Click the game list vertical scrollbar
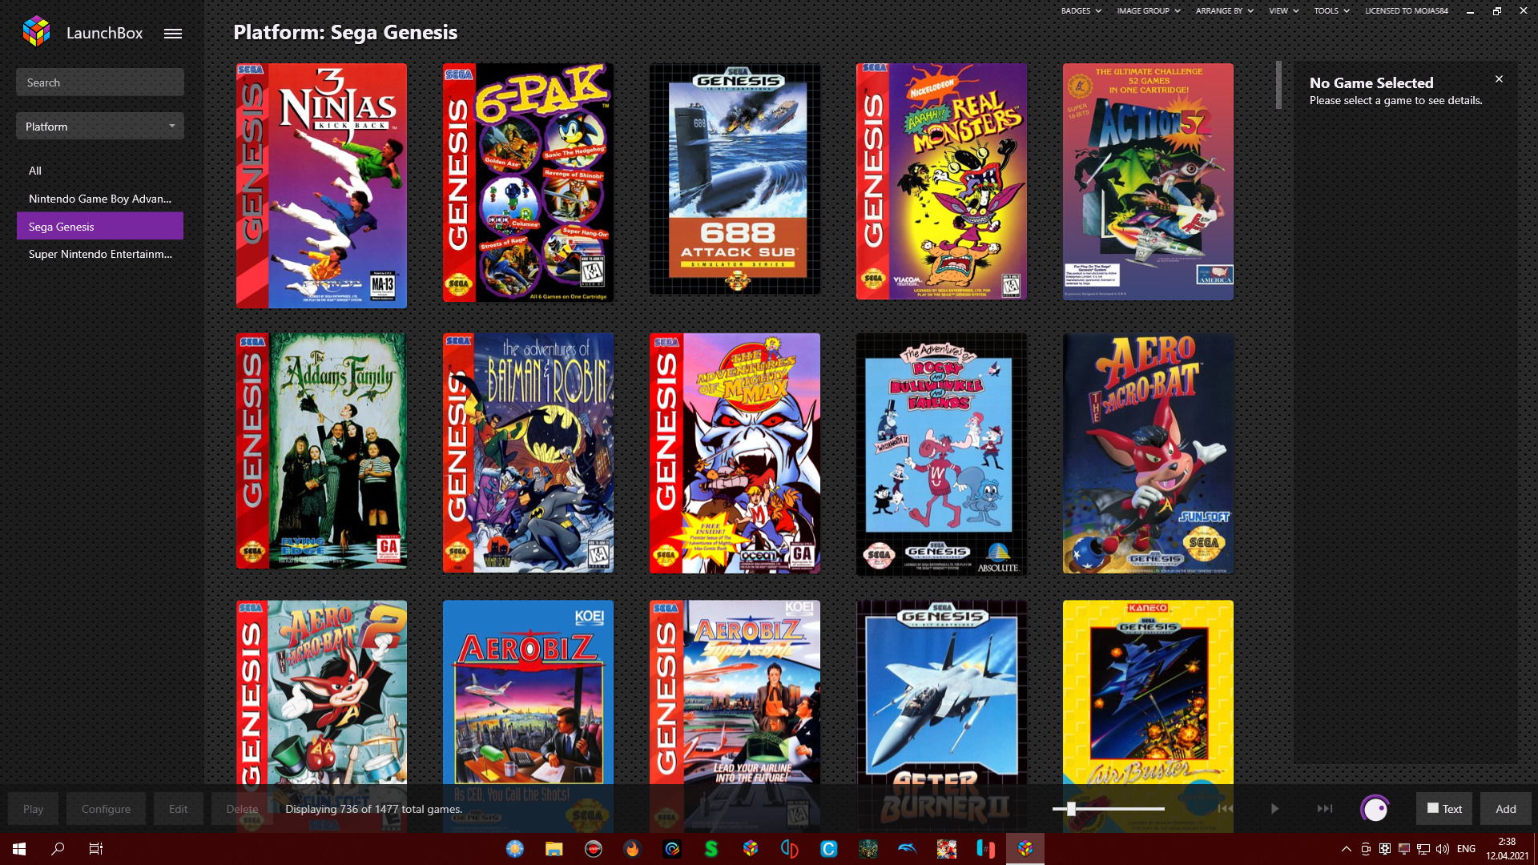The width and height of the screenshot is (1538, 865). (x=1279, y=85)
